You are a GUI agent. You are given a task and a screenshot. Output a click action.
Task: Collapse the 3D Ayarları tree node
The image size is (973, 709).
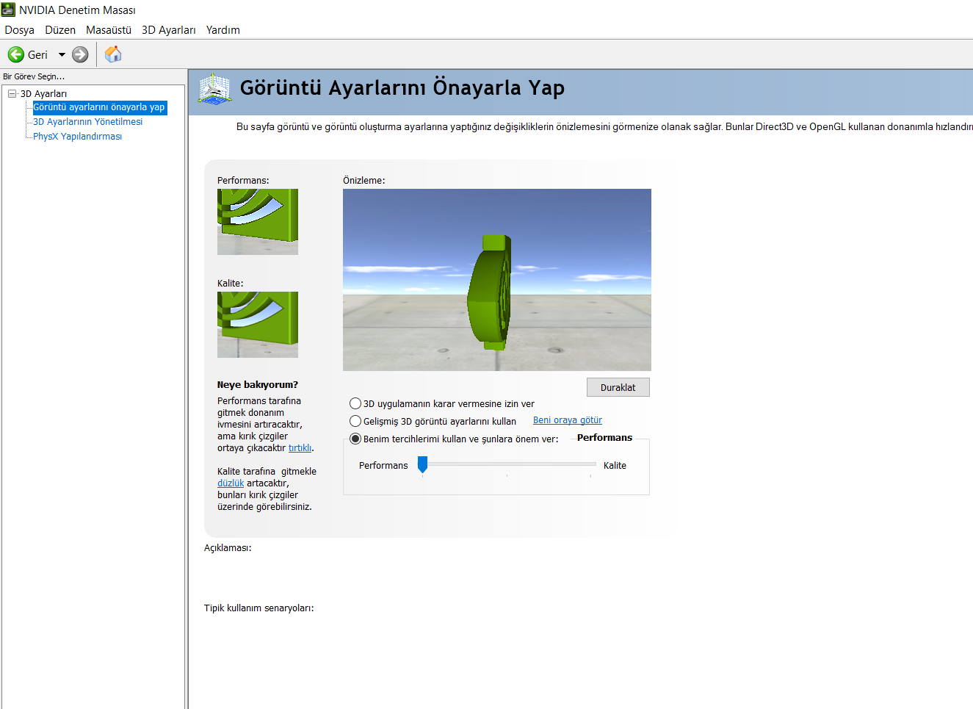tap(12, 93)
